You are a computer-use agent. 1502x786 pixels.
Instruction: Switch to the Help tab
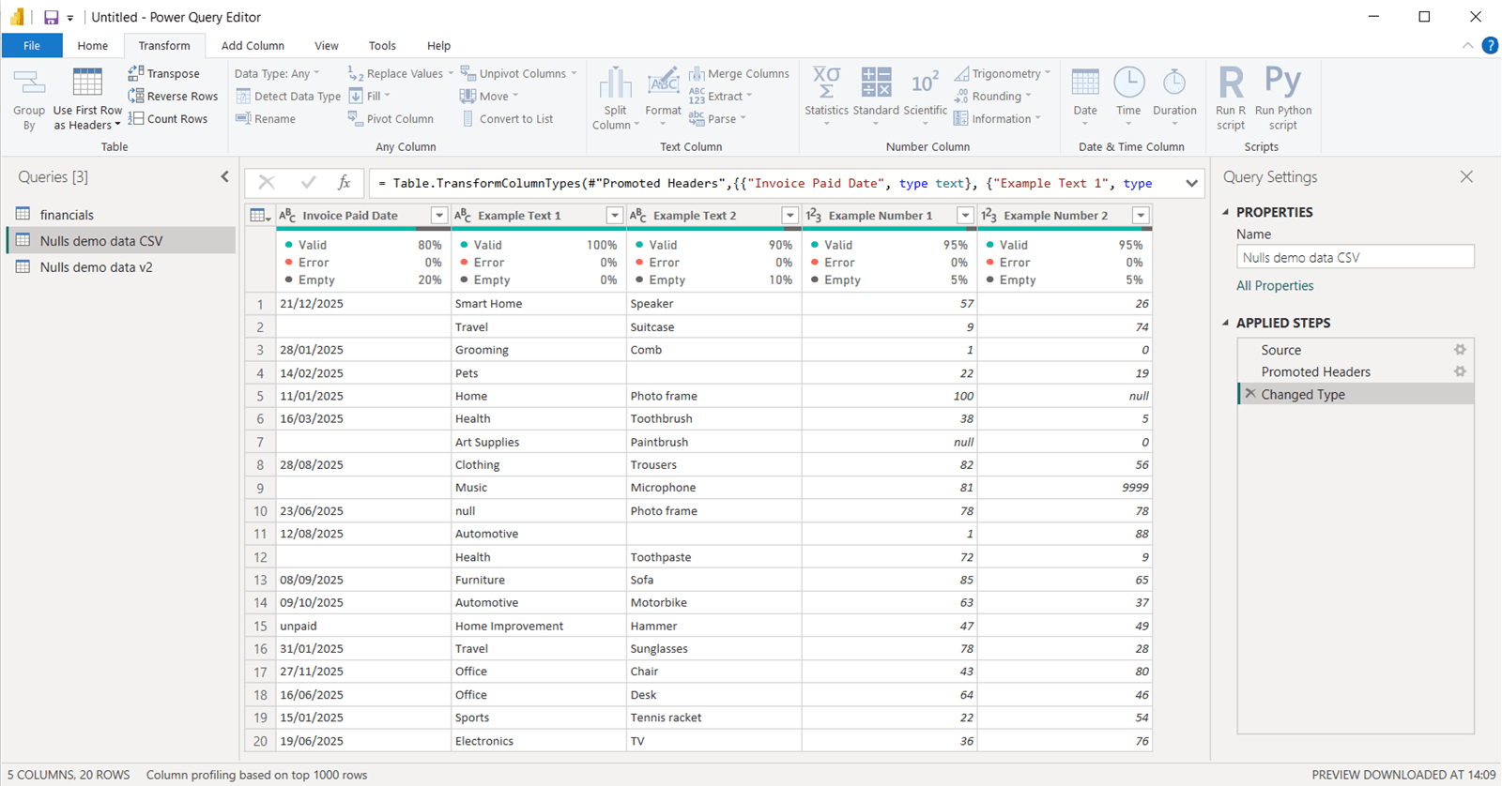438,45
